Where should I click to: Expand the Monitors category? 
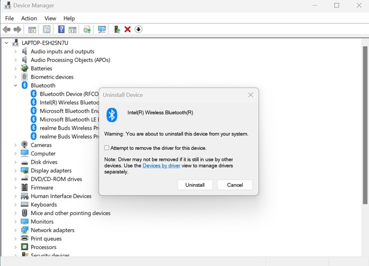tap(15, 221)
